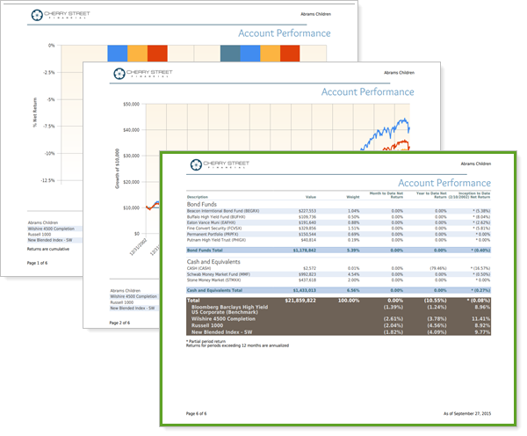Click the Cash and Equivalents section heading
The height and width of the screenshot is (436, 527).
click(218, 261)
